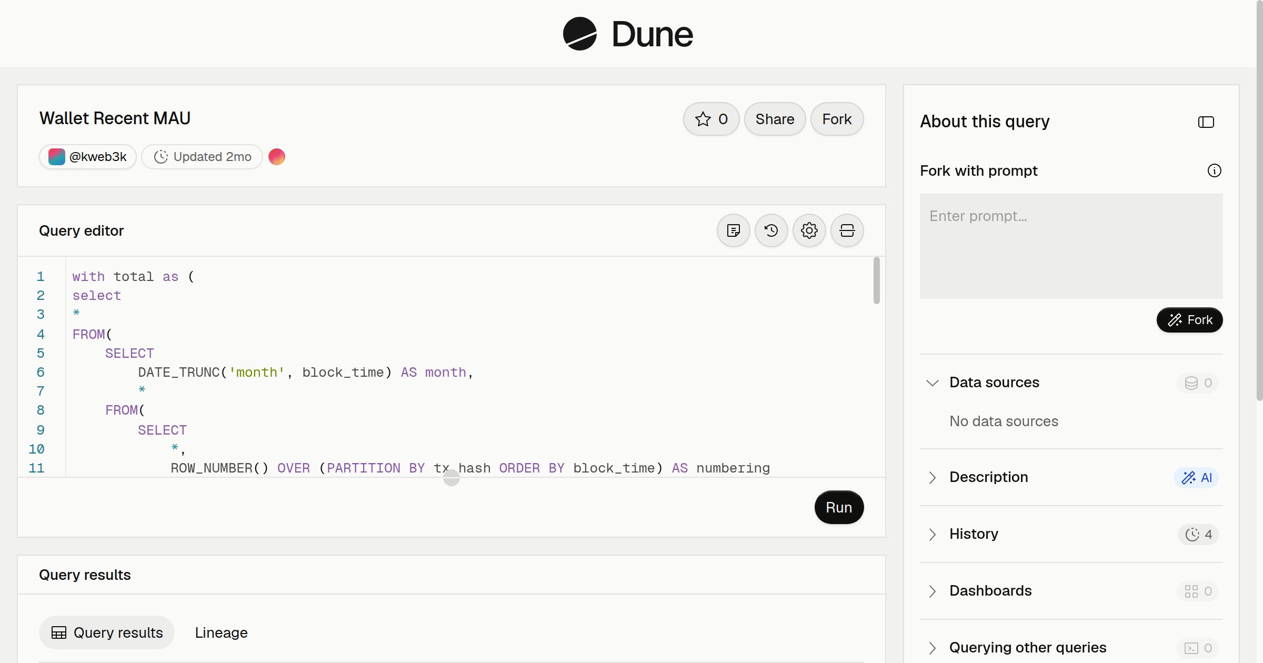
Task: Click the kweb3k avatar icon
Action: [57, 157]
